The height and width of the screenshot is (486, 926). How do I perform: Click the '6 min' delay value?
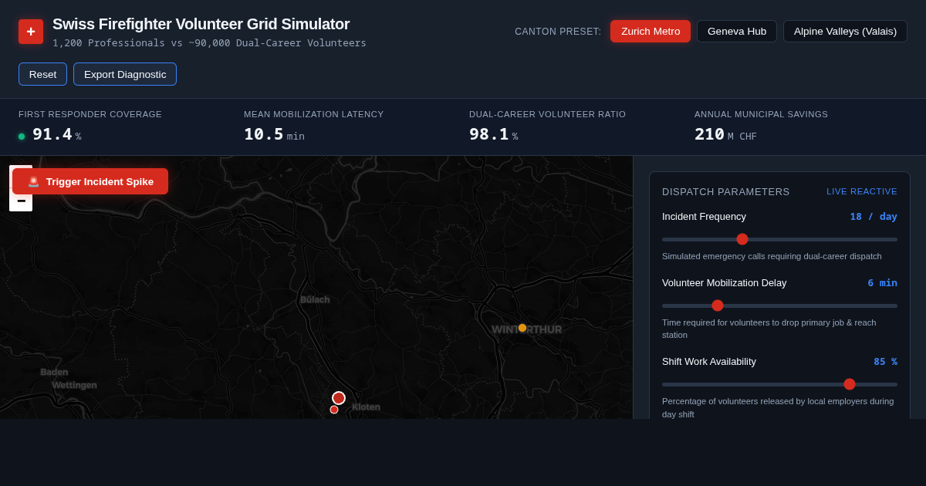click(x=882, y=282)
